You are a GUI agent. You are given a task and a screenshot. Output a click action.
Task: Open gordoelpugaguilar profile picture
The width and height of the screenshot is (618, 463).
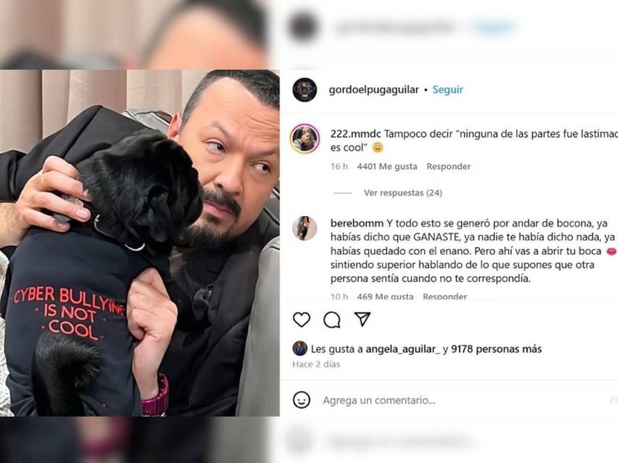(304, 90)
